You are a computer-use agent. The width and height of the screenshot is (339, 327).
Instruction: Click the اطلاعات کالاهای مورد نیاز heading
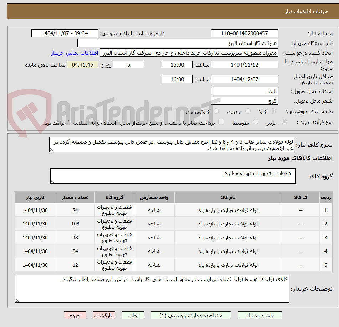coord(300,158)
